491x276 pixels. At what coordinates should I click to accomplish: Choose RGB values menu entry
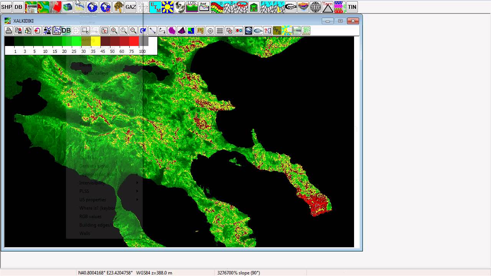[x=90, y=217]
